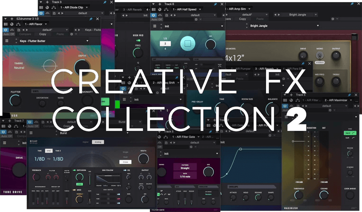Click the big stop button in AIR Half Speed
Image resolution: width=362 pixels, height=212 pixels.
click(187, 43)
